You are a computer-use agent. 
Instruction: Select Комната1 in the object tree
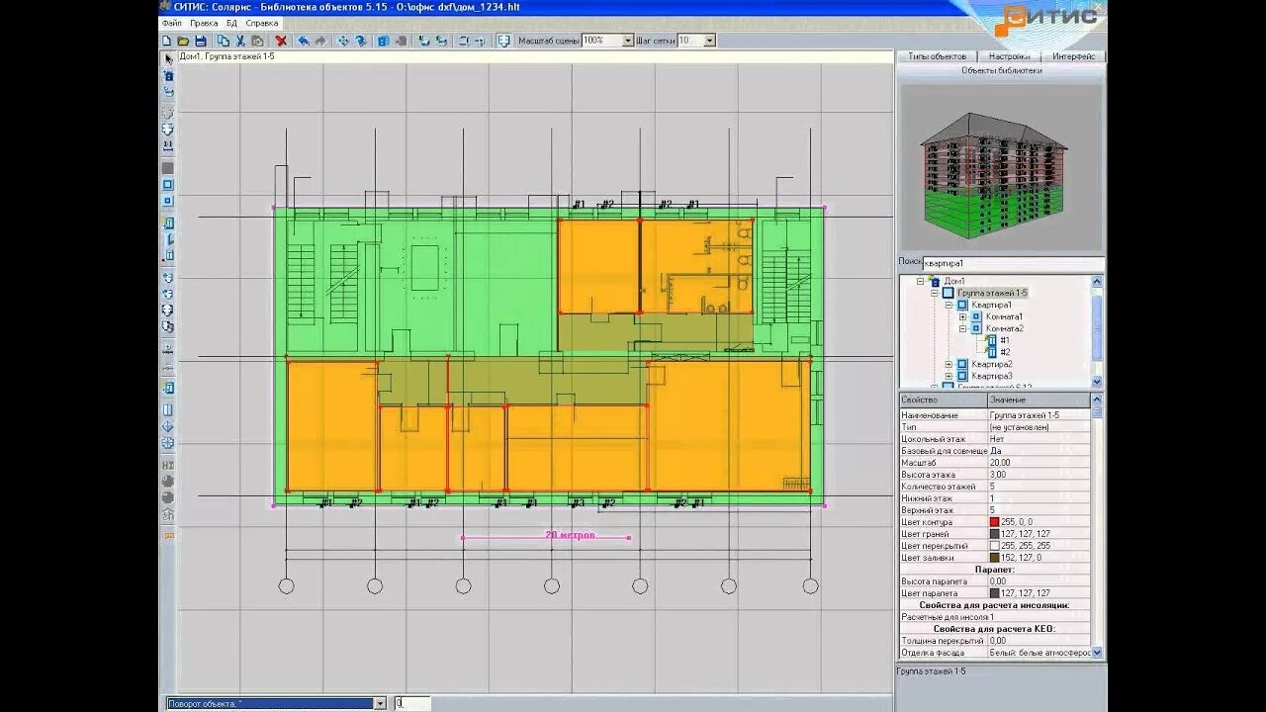coord(1004,316)
